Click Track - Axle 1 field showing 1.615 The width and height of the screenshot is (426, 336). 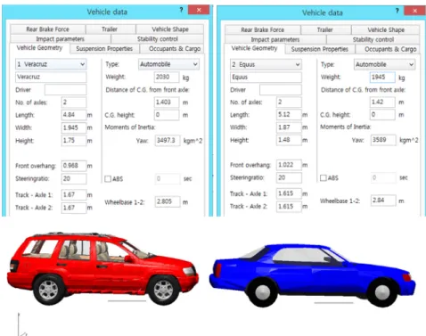pos(289,193)
